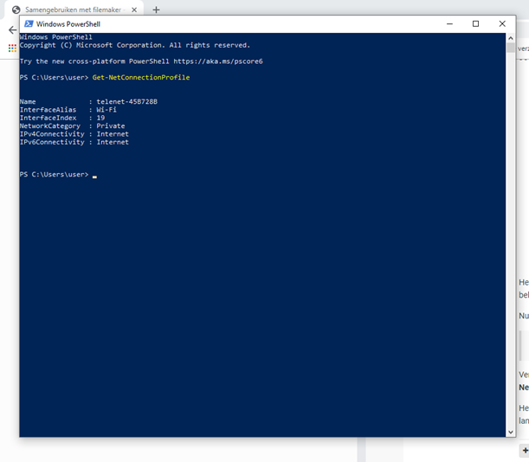Image resolution: width=529 pixels, height=462 pixels.
Task: Click the 'Name' property label
Action: coord(28,102)
